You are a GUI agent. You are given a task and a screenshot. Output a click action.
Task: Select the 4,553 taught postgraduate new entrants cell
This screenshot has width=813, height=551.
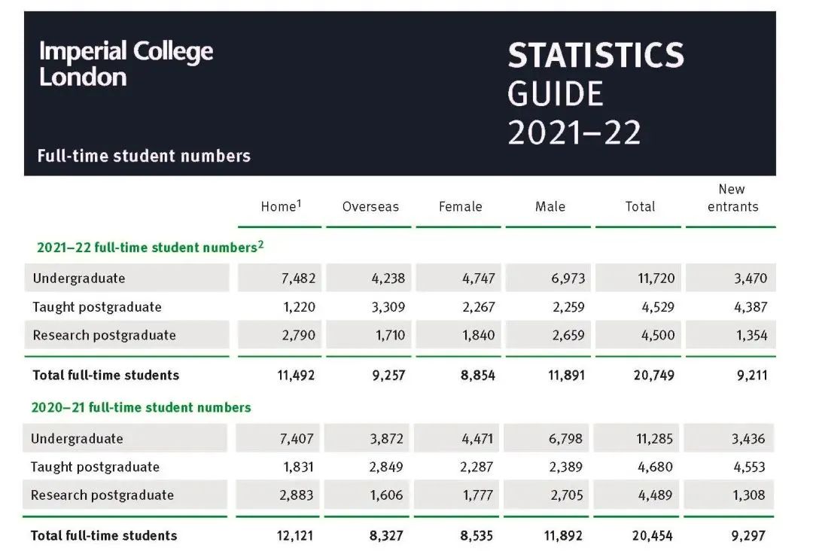click(749, 467)
